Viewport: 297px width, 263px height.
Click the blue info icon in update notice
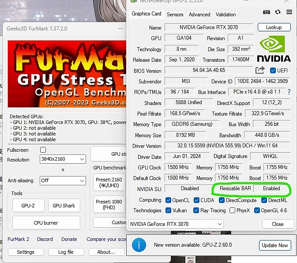click(x=139, y=245)
